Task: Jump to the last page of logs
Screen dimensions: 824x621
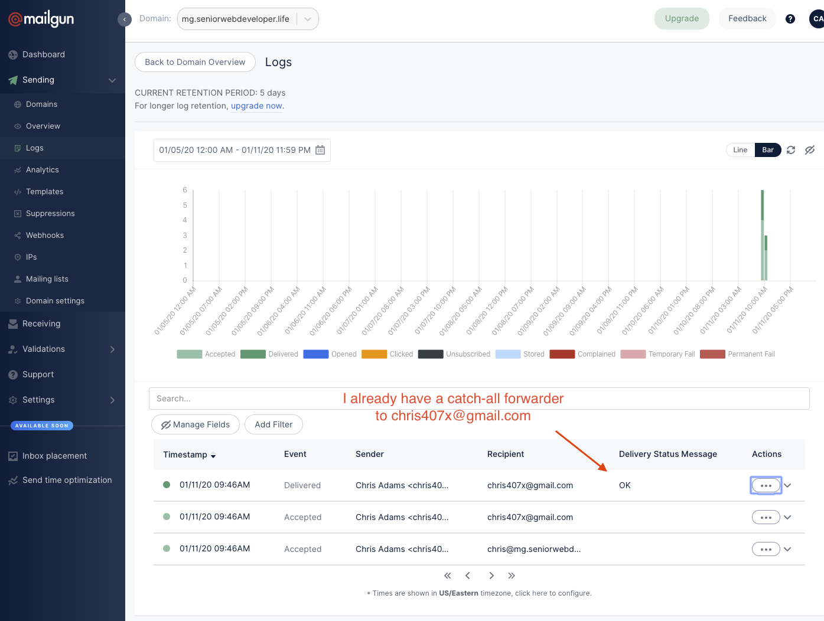Action: [x=512, y=576]
